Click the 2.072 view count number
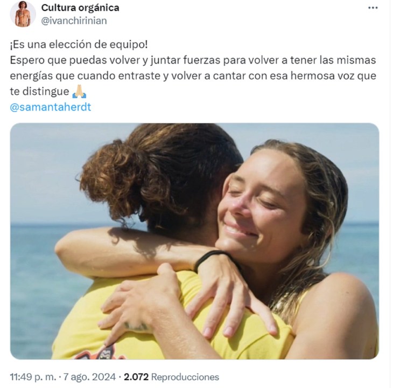The width and height of the screenshot is (393, 388). 136,377
